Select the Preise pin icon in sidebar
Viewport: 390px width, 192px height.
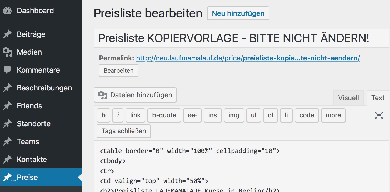coord(8,177)
